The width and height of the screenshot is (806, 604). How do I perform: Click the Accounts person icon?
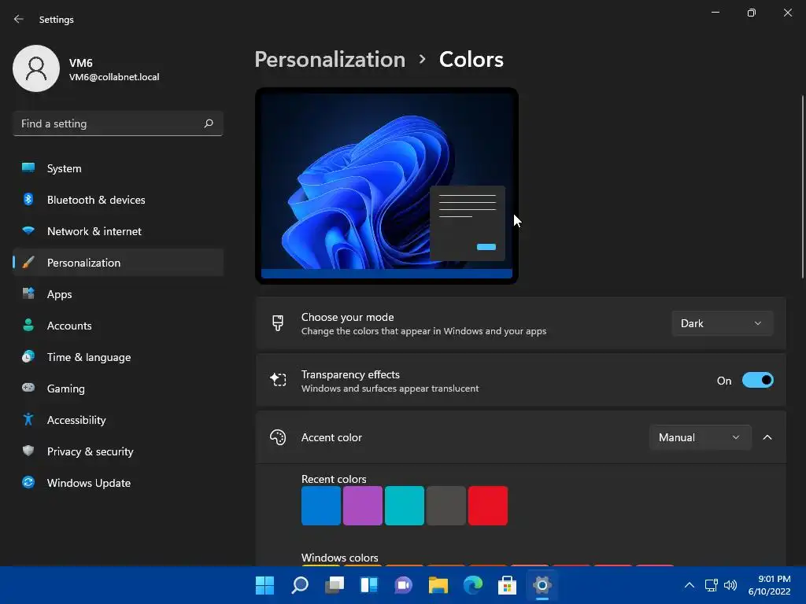[x=28, y=325]
